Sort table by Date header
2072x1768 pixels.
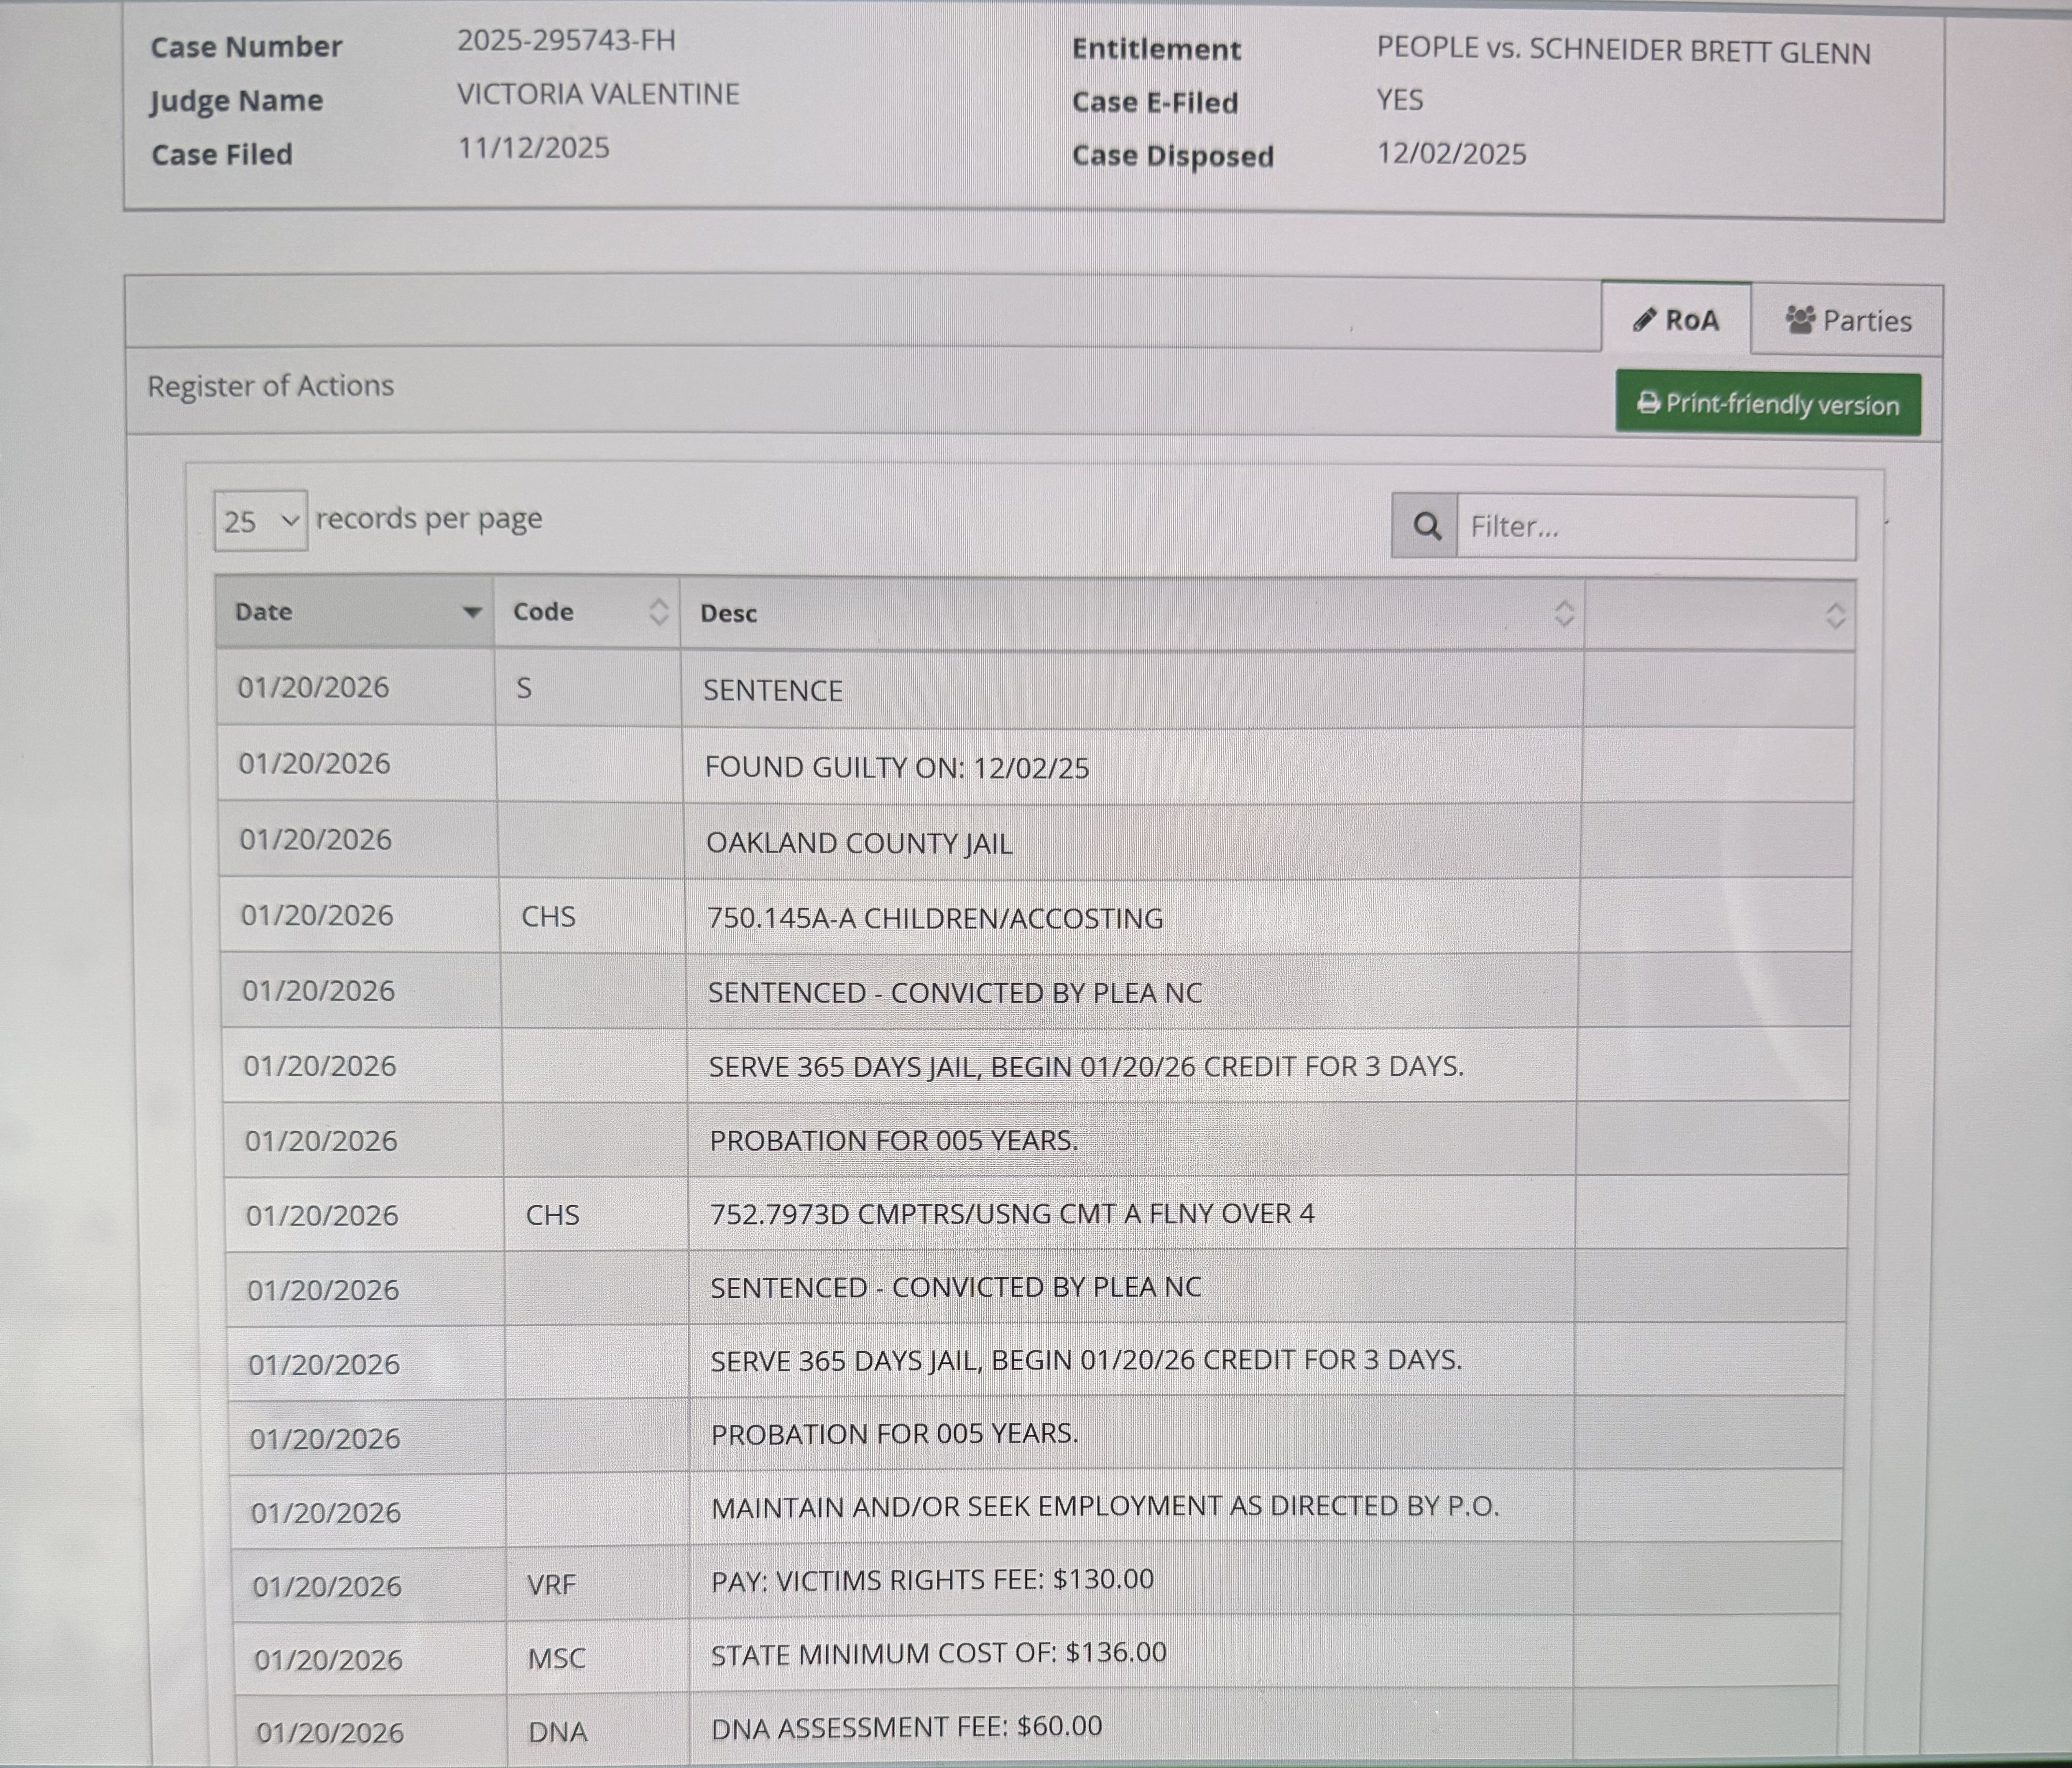[265, 612]
